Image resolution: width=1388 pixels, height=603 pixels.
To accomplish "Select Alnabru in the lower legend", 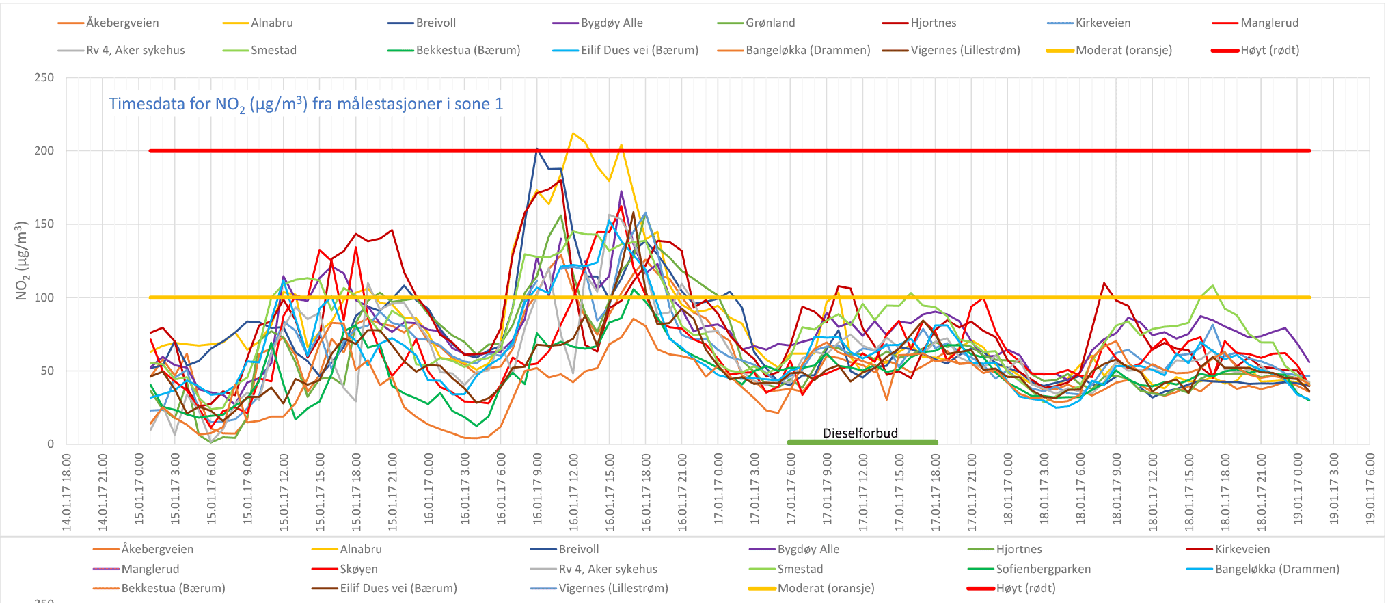I will coord(361,549).
